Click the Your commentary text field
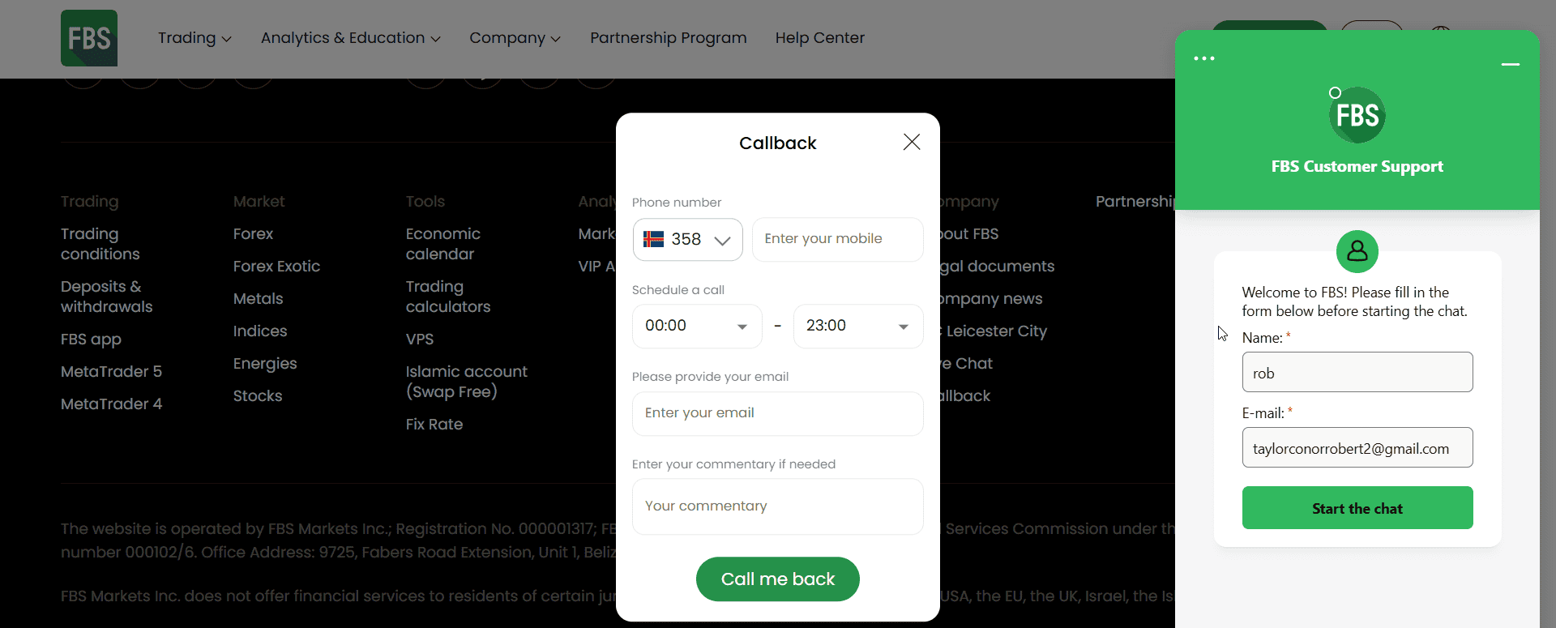The height and width of the screenshot is (628, 1556). [x=777, y=506]
